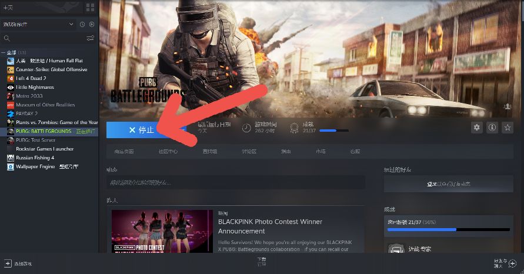The image size is (524, 274).
Task: Click the Museum of Other Realities icon
Action: [11, 105]
